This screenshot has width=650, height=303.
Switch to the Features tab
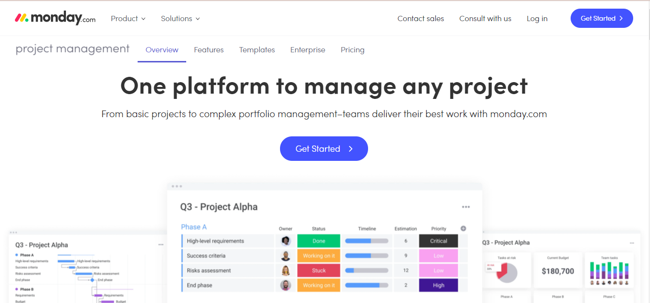tap(209, 50)
